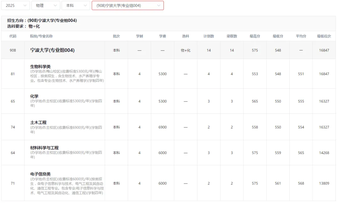Open the 本科 batch dropdown
Viewport: 339px width, 203px height.
pyautogui.click(x=76, y=5)
